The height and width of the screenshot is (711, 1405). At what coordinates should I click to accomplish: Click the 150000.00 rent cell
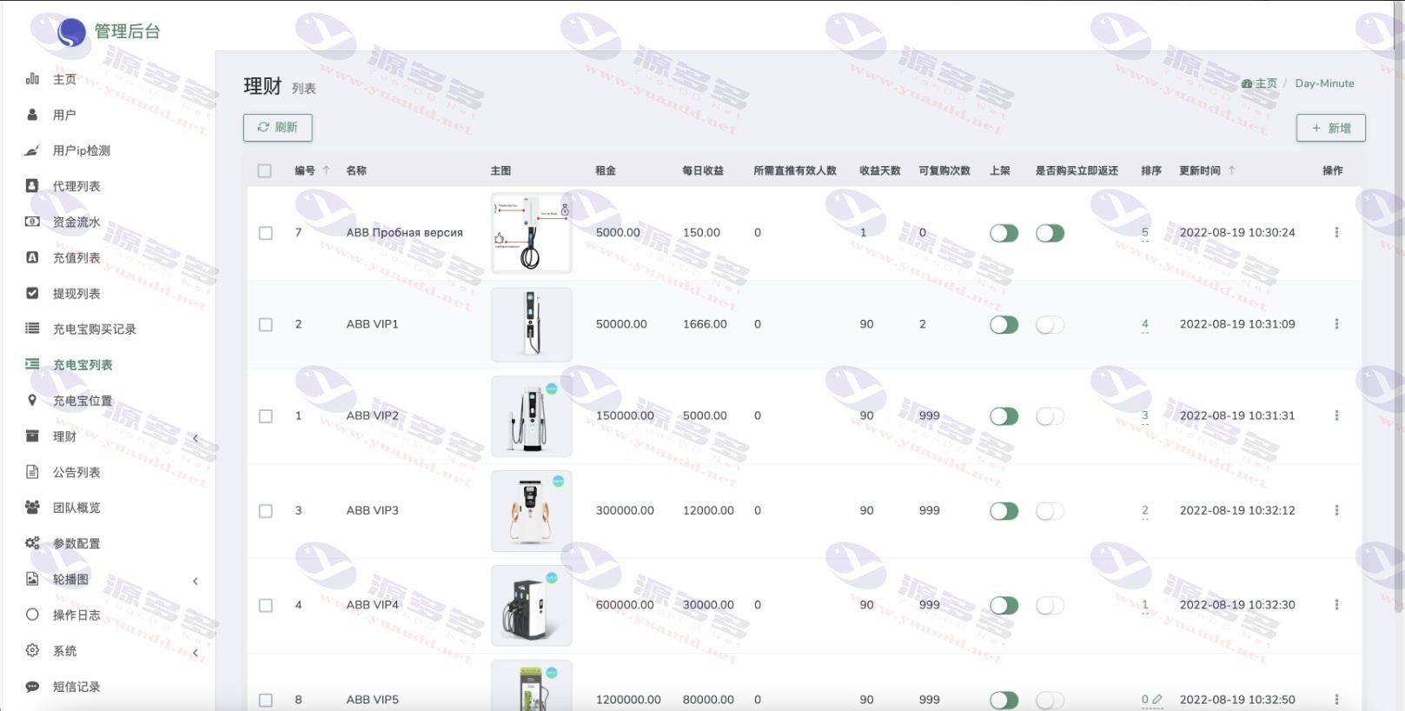[625, 415]
